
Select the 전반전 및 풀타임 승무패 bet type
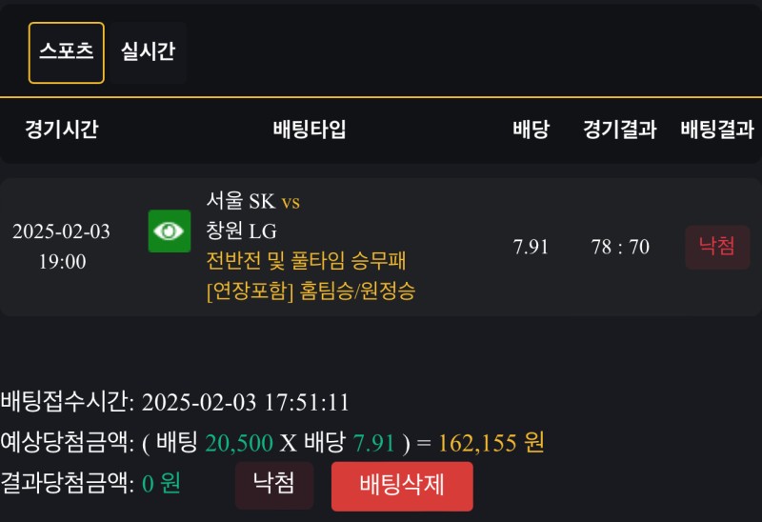coord(306,260)
